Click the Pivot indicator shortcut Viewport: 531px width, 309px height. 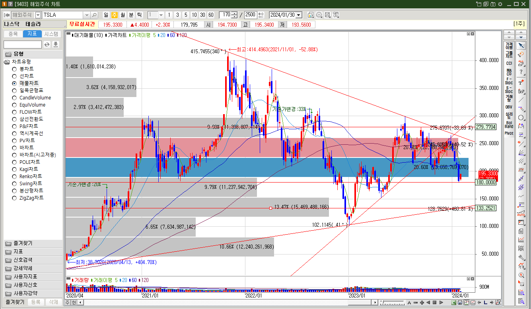pos(509,134)
